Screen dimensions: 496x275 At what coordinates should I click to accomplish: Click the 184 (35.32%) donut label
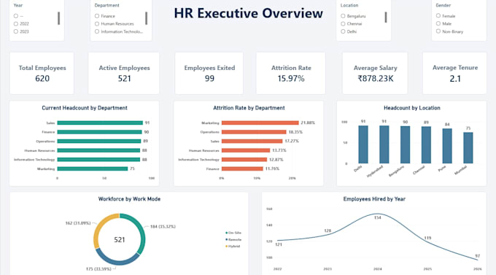[163, 227]
